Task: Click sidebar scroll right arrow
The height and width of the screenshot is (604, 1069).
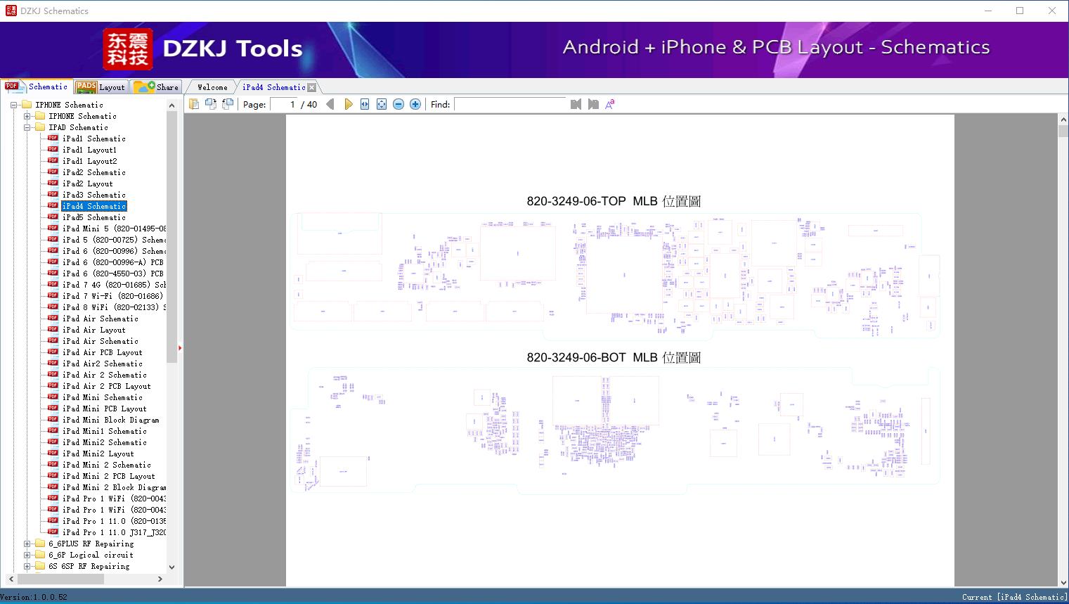Action: [160, 579]
